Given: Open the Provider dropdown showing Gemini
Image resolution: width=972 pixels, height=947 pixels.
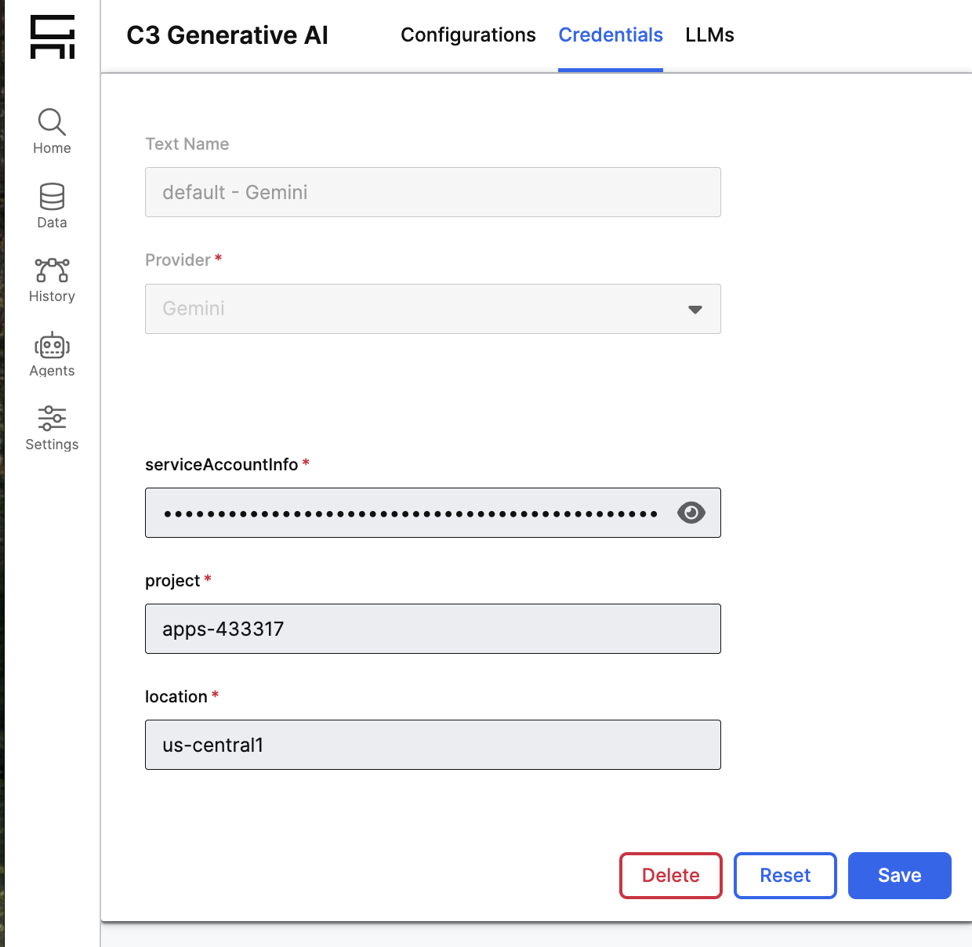Looking at the screenshot, I should [x=432, y=309].
